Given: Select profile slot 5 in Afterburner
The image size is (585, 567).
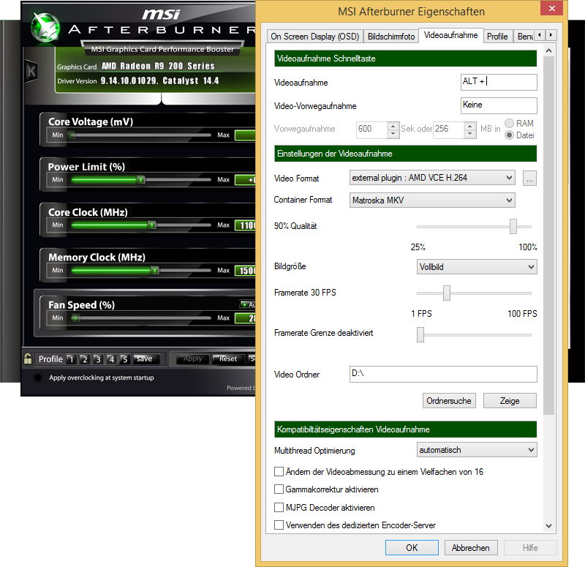Looking at the screenshot, I should [124, 359].
